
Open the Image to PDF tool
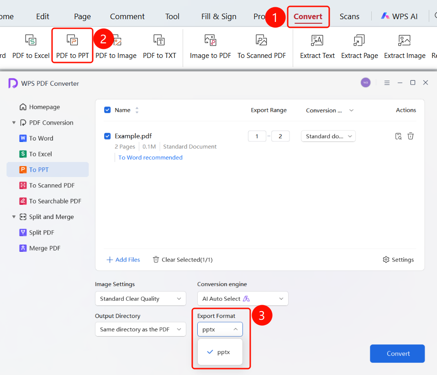pyautogui.click(x=211, y=47)
